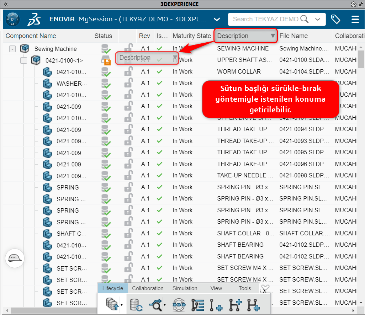Open the Simulation tab
The image size is (365, 315).
pos(185,288)
